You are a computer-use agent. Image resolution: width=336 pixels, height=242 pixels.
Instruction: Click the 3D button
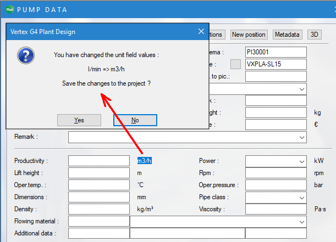pyautogui.click(x=315, y=35)
